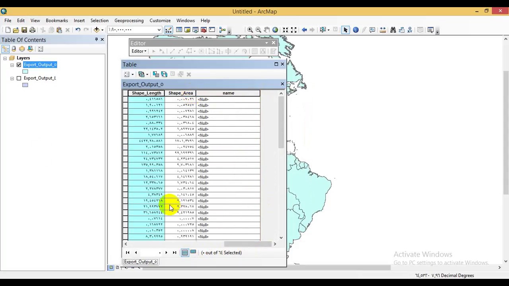This screenshot has width=509, height=286.
Task: Open Related Tables dropdown
Action: (143, 74)
